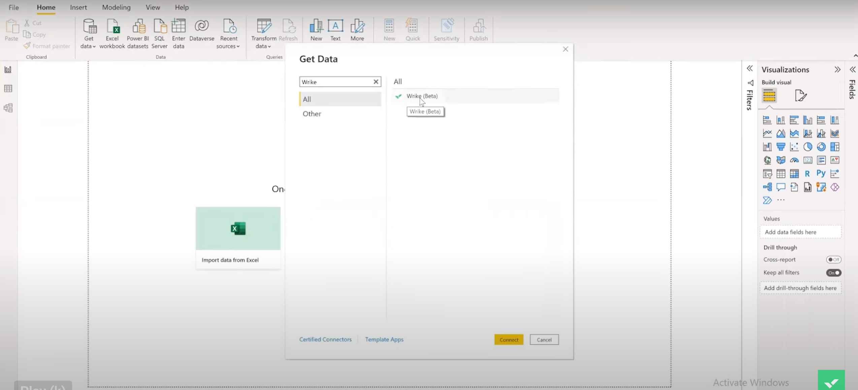
Task: Clear the Wrike search text
Action: coord(376,82)
